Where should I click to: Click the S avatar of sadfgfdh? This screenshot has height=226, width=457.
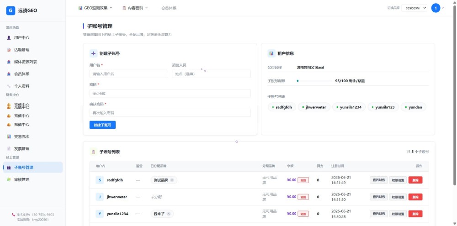pos(100,180)
